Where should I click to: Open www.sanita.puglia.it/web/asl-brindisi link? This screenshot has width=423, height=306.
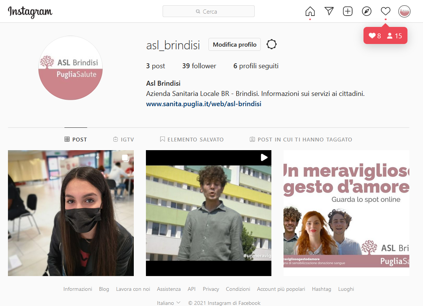point(204,104)
